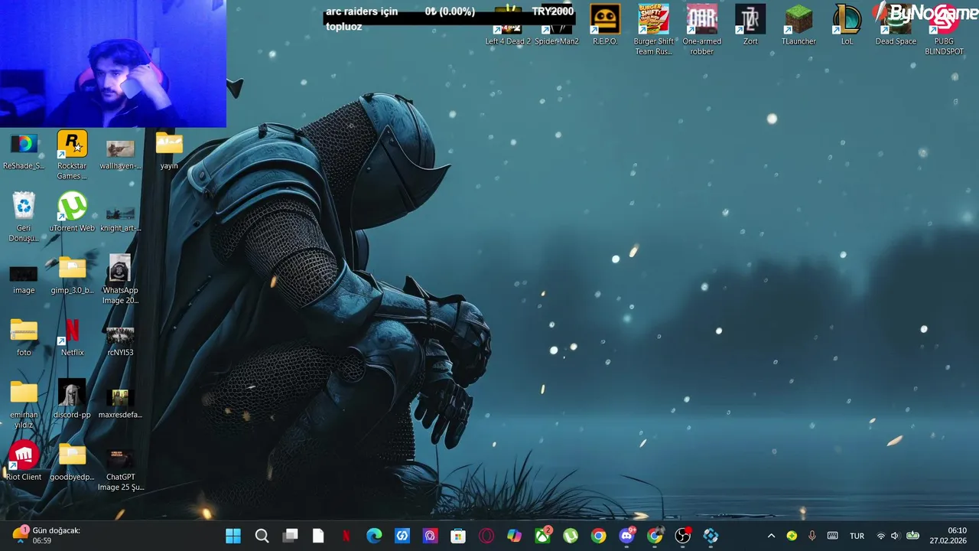Show hidden system tray icons
This screenshot has width=979, height=551.
(771, 536)
